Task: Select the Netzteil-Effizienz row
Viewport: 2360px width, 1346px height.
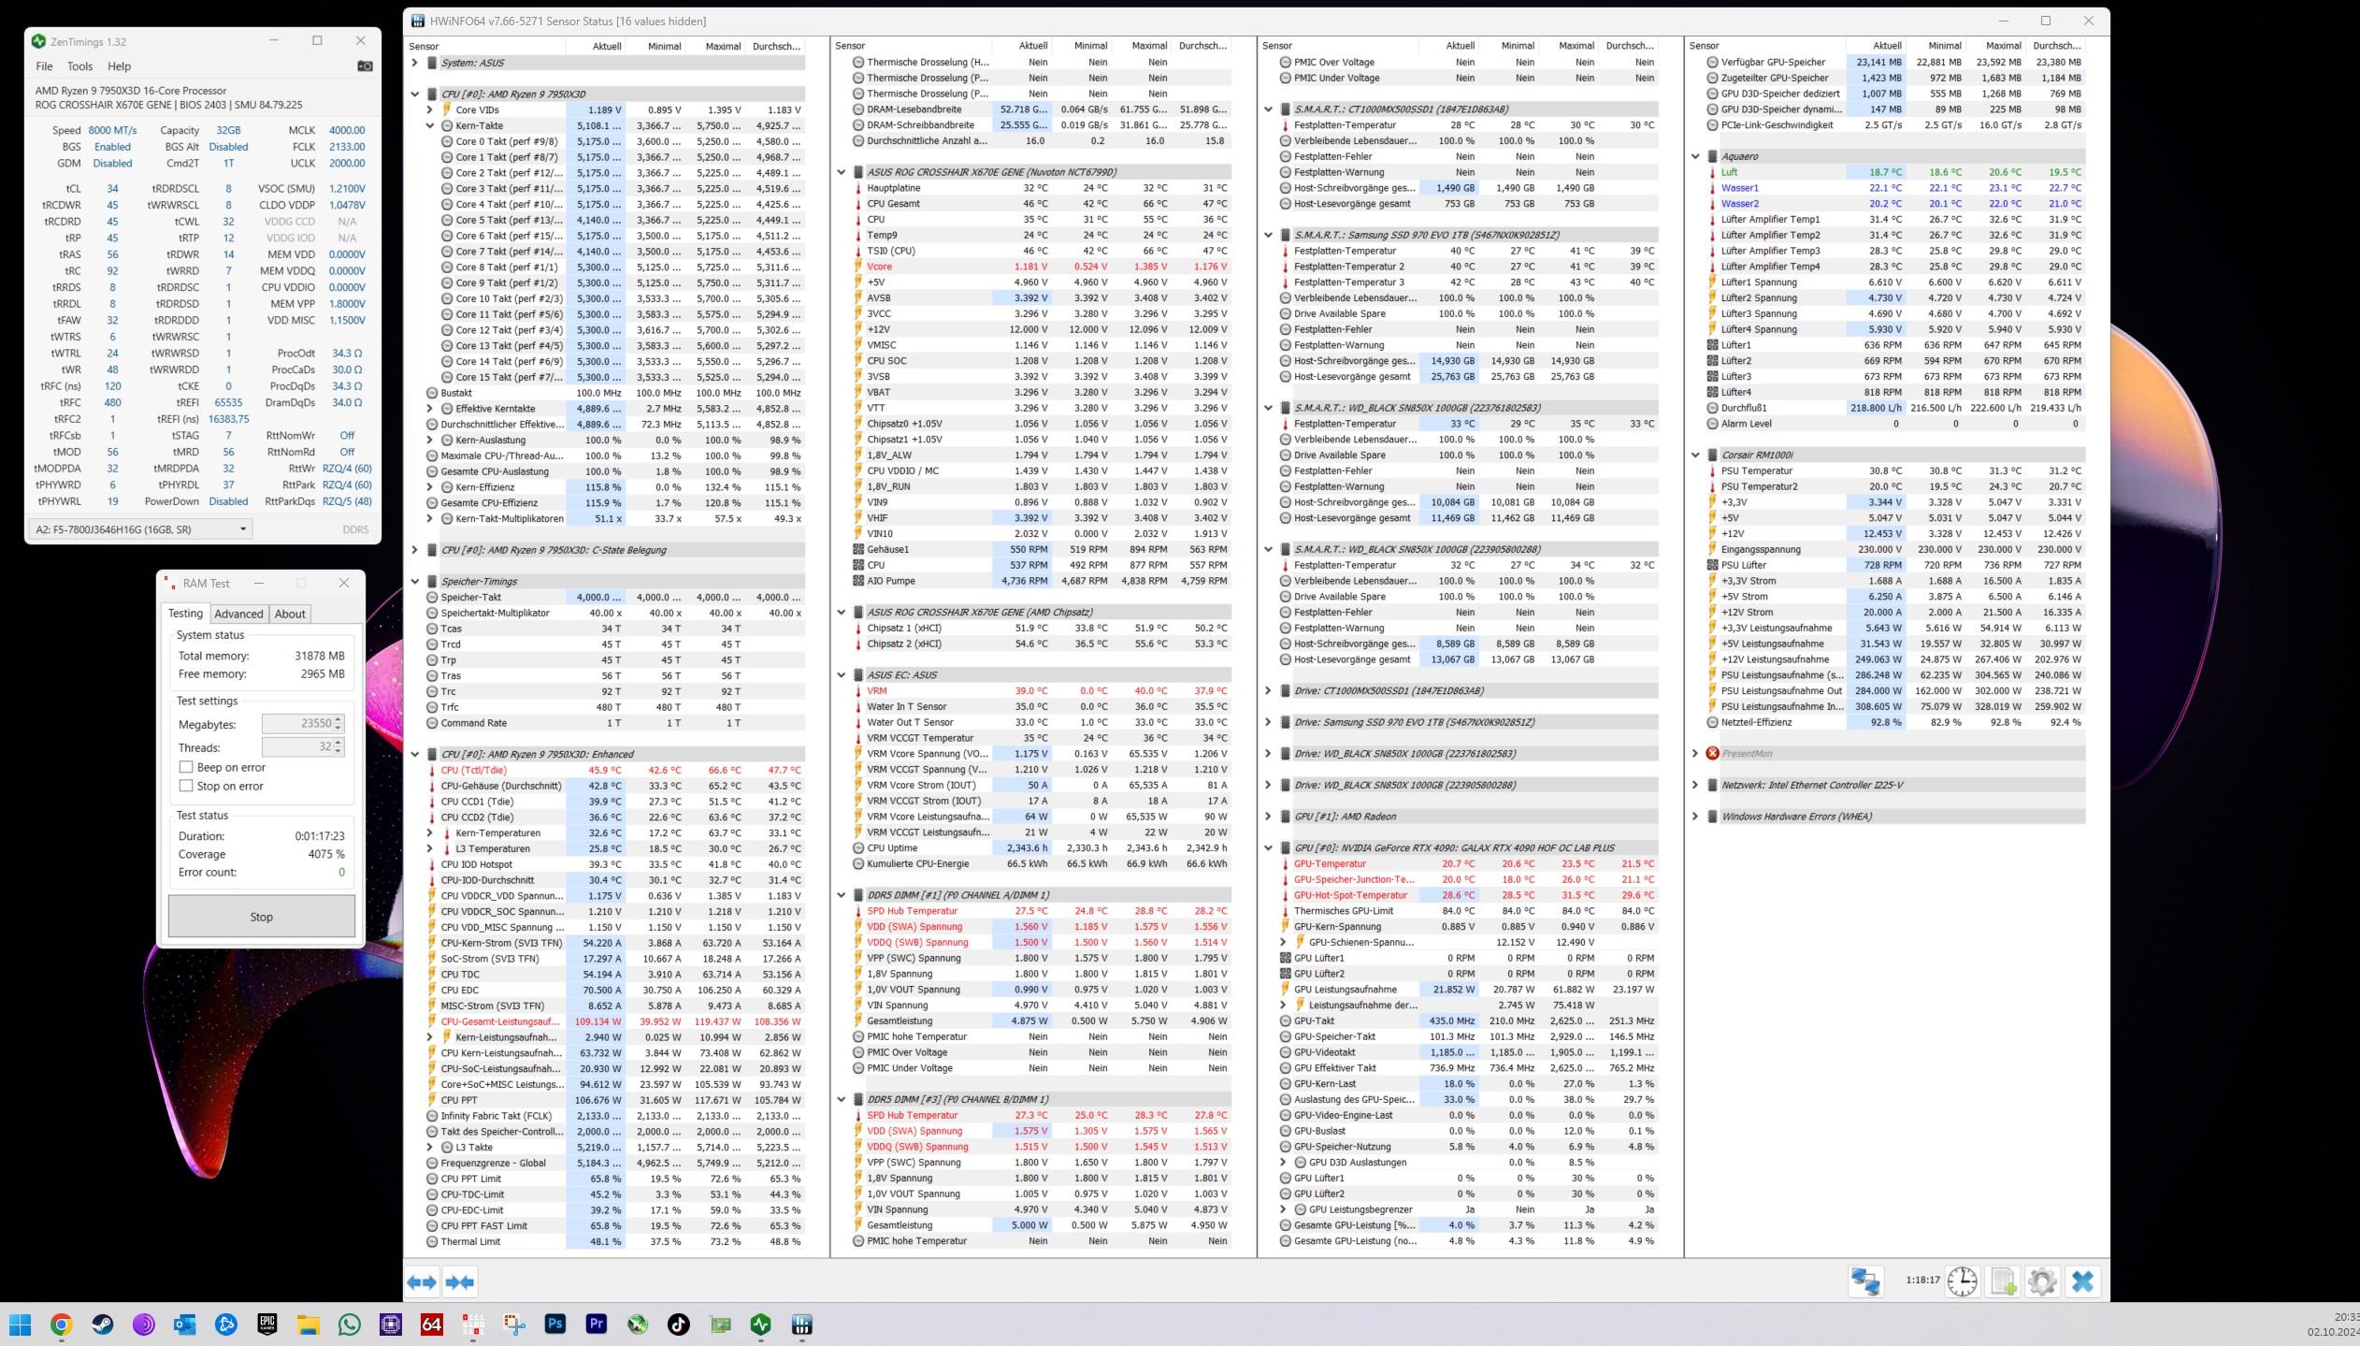Action: click(x=1894, y=723)
